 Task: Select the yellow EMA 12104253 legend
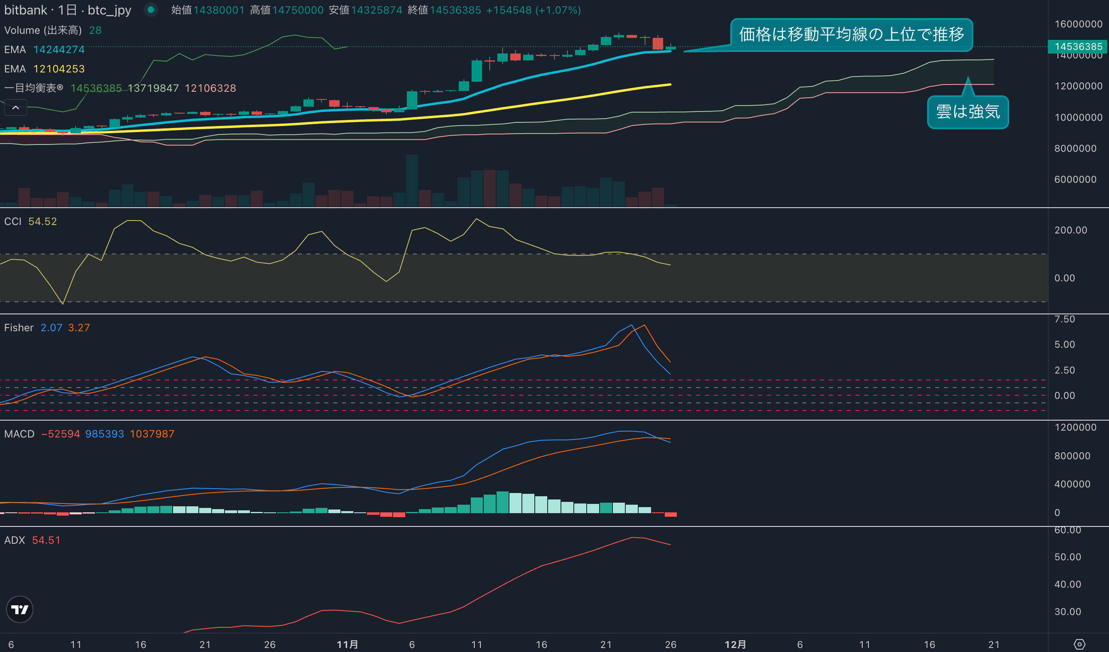point(44,69)
